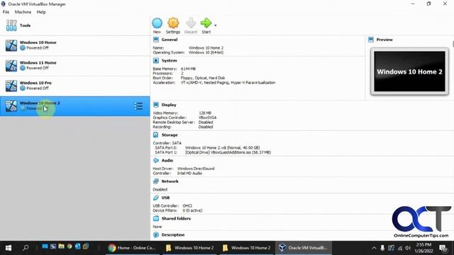This screenshot has height=255, width=454.
Task: Click the microphone icon in system tray
Action: (382, 248)
